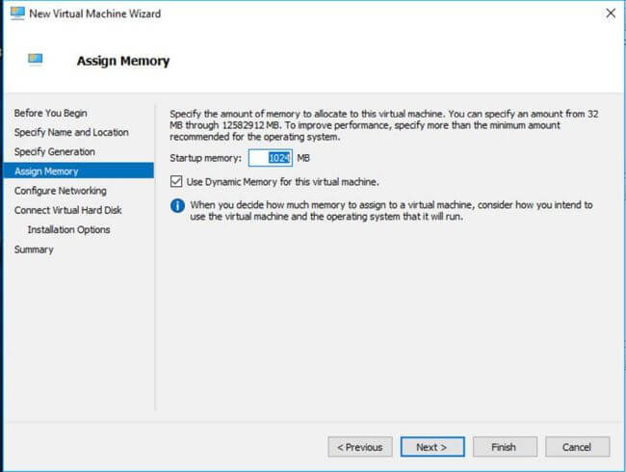Screen dimensions: 626x472
Task: Click the blue information icon
Action: pos(177,206)
